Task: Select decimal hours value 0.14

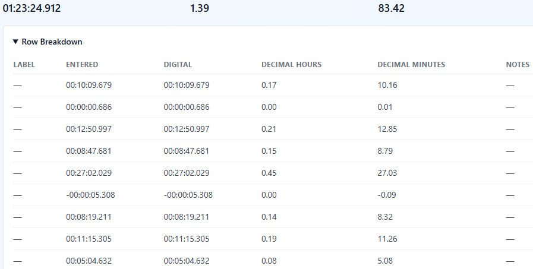Action: 269,217
